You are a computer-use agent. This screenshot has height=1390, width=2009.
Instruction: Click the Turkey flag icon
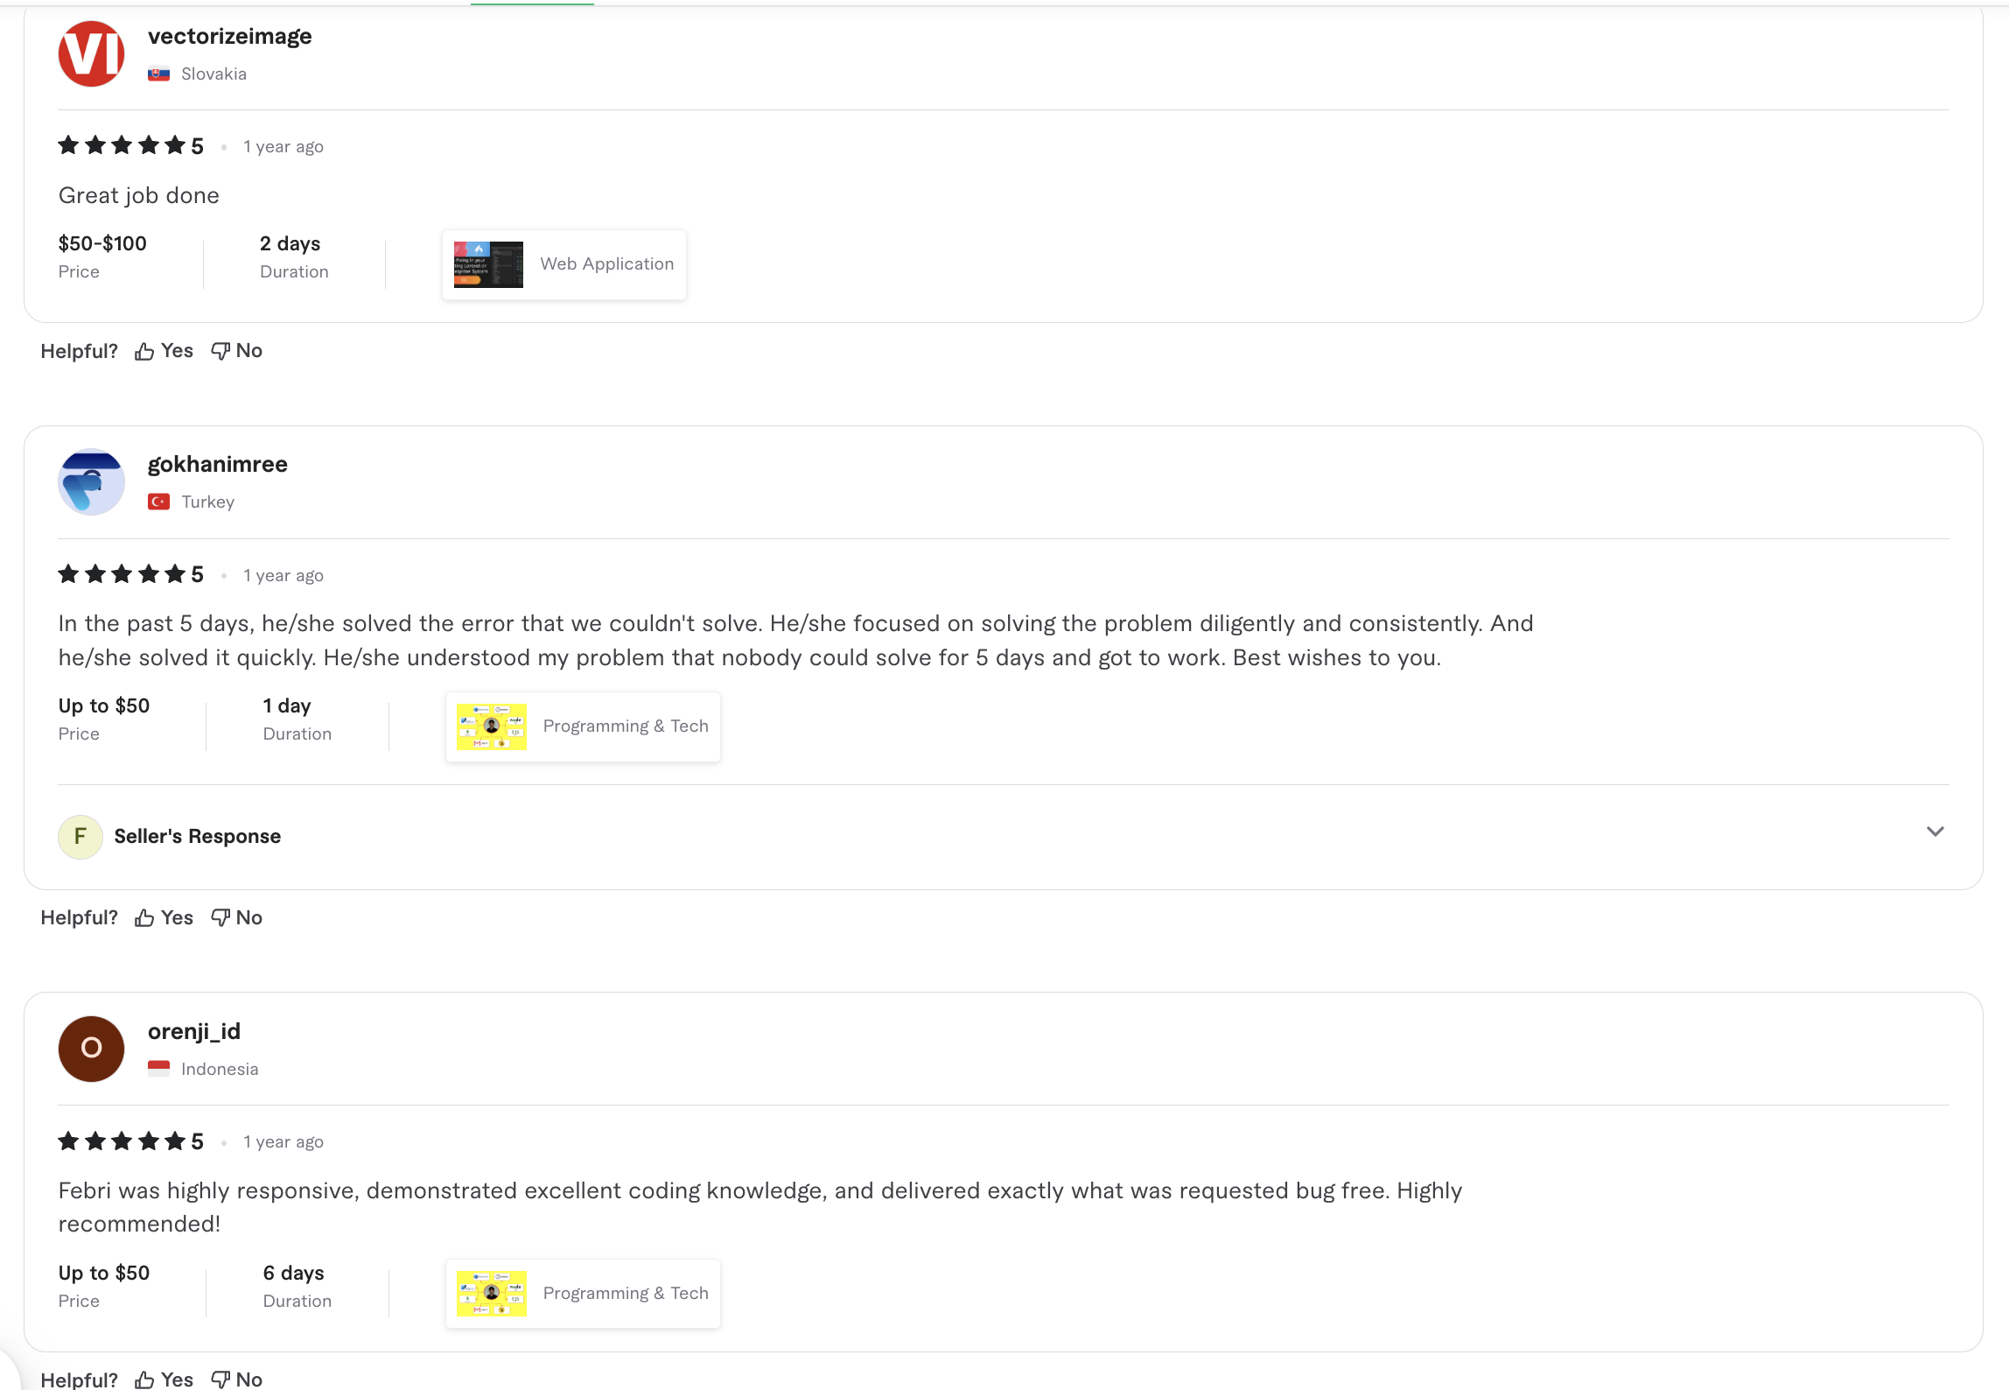[158, 501]
